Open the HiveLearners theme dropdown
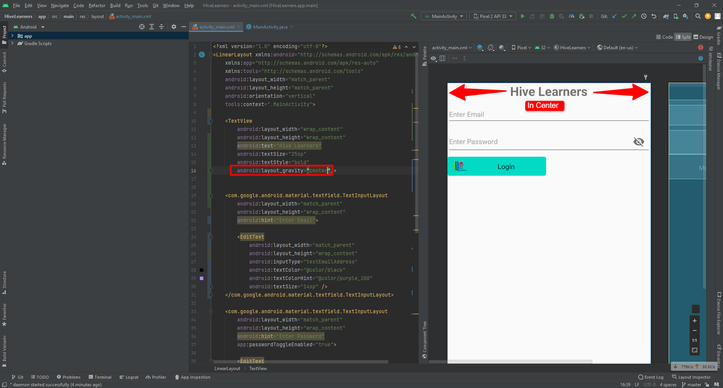 tap(572, 47)
